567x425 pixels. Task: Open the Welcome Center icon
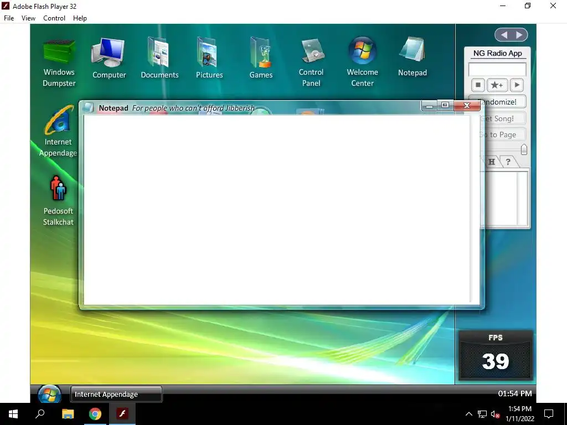(362, 61)
